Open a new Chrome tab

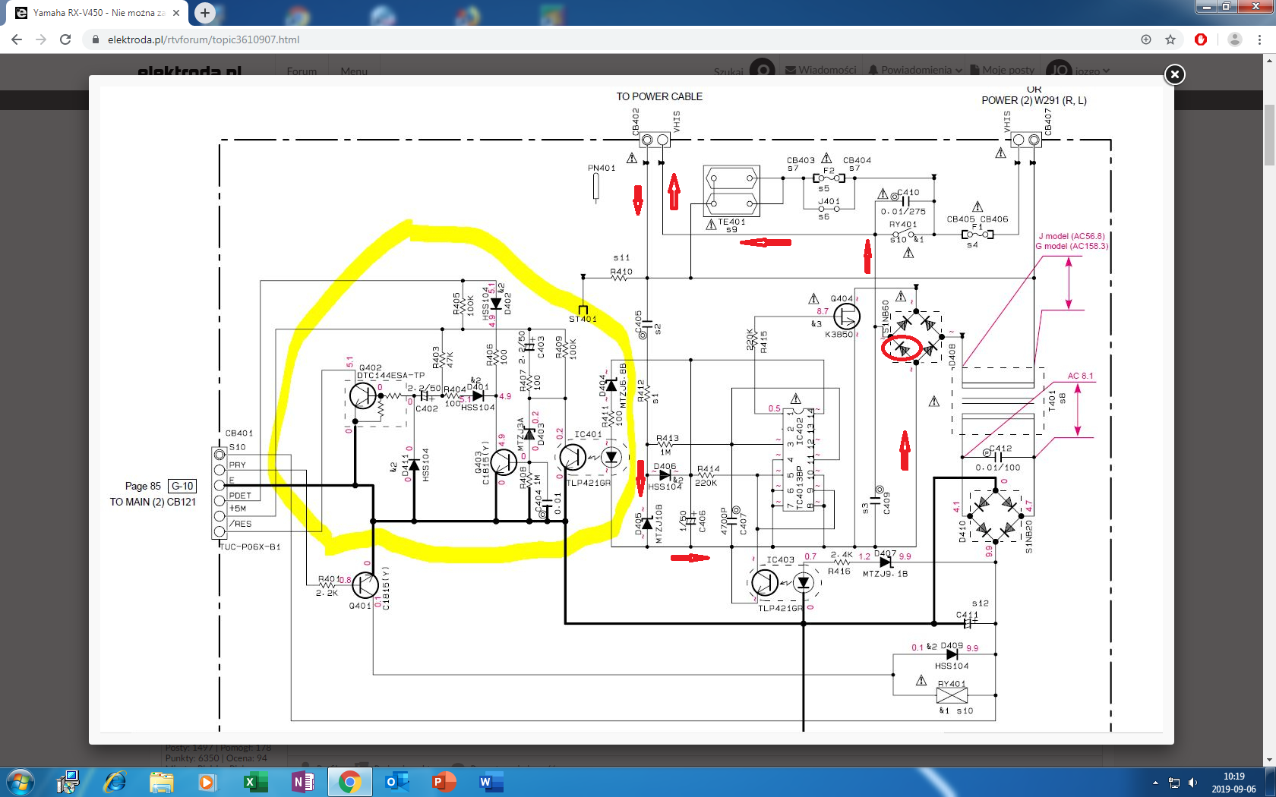(205, 12)
